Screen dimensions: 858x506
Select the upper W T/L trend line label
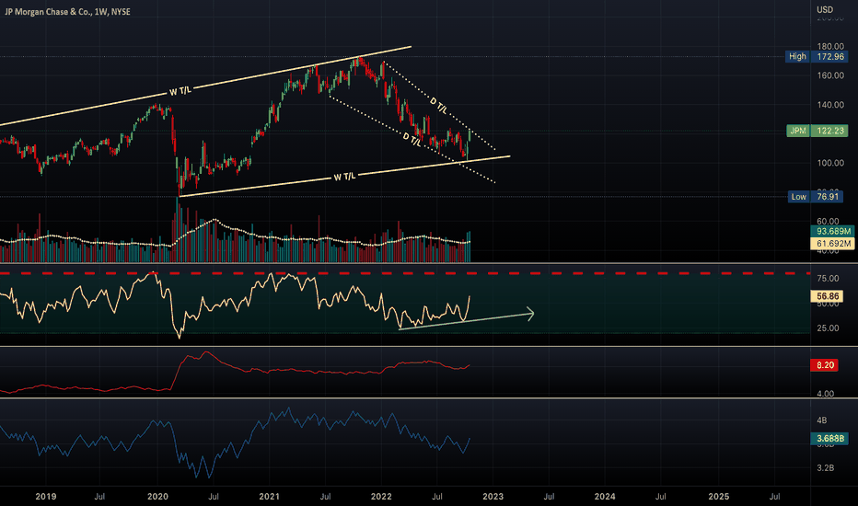tap(180, 91)
